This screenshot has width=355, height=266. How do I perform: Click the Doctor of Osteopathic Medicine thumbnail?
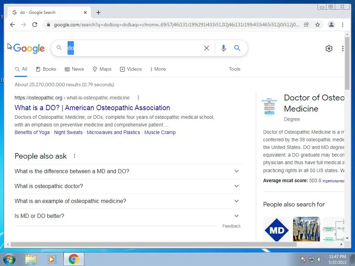[x=269, y=107]
